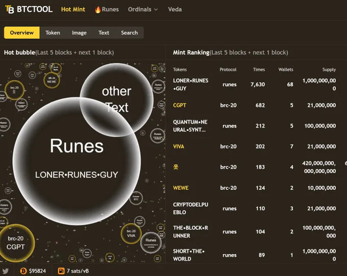Click THE•BLOCK•RUNNER token name

190,232
